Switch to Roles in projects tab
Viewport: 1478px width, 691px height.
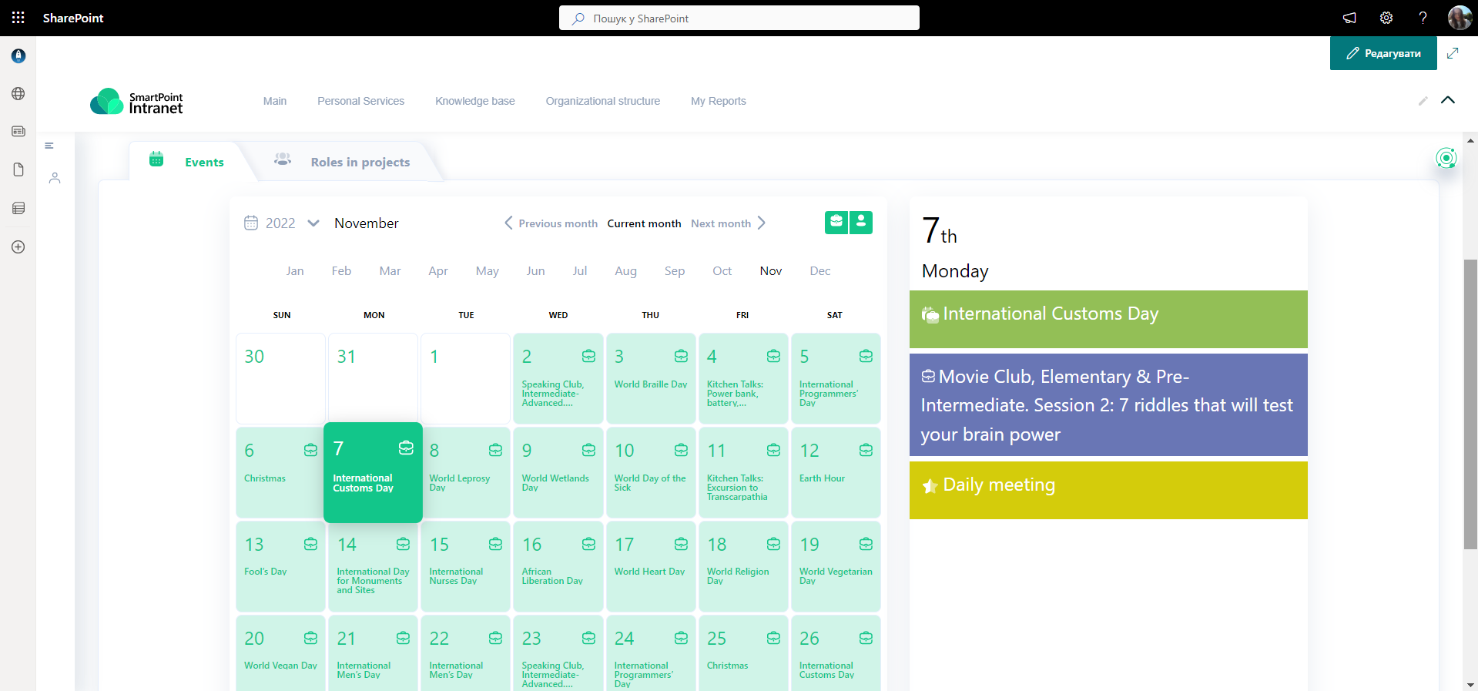pos(360,162)
